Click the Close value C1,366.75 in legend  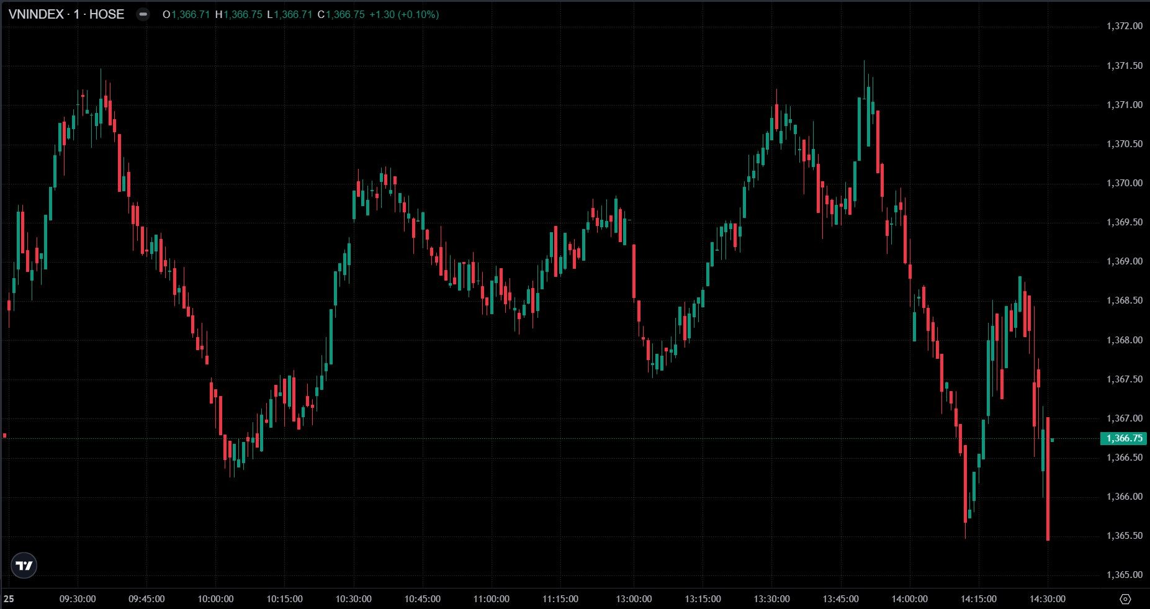(x=341, y=14)
